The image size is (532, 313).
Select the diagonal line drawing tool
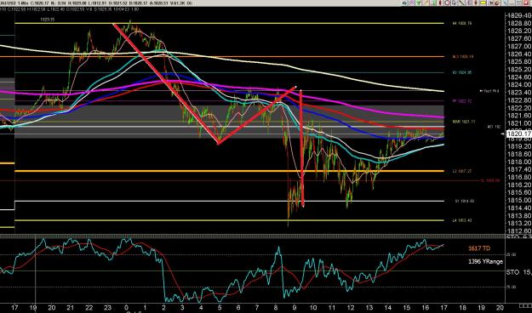tap(461, 3)
